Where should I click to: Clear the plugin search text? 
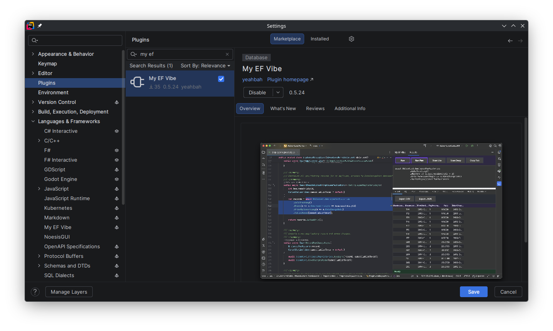point(227,54)
